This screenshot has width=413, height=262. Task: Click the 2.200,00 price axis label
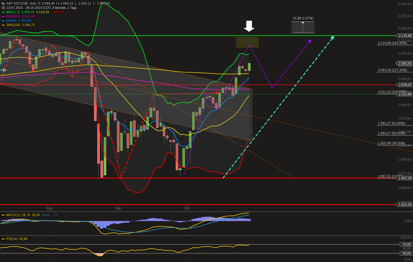[404, 4]
